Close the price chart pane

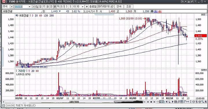coord(206,14)
